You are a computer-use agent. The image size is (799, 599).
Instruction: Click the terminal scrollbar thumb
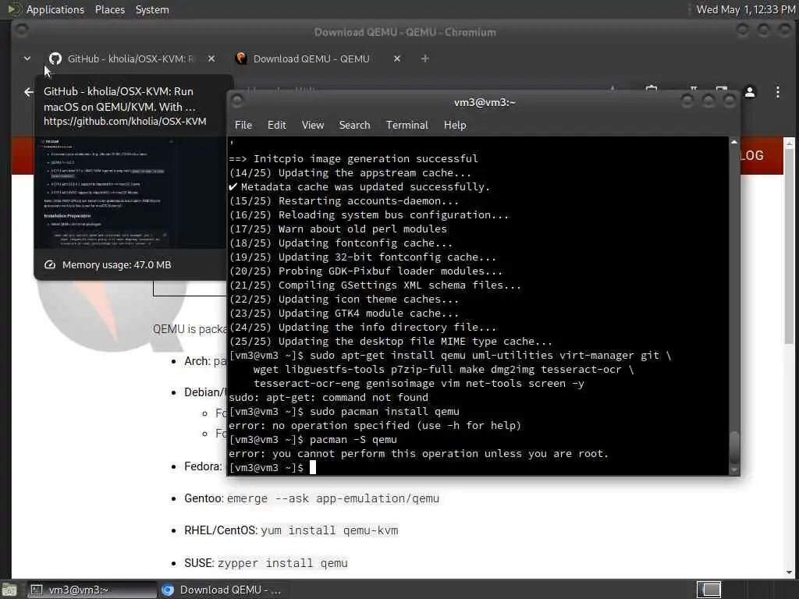tap(733, 448)
